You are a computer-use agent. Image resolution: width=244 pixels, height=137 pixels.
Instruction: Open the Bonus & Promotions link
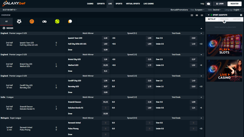pos(179,10)
